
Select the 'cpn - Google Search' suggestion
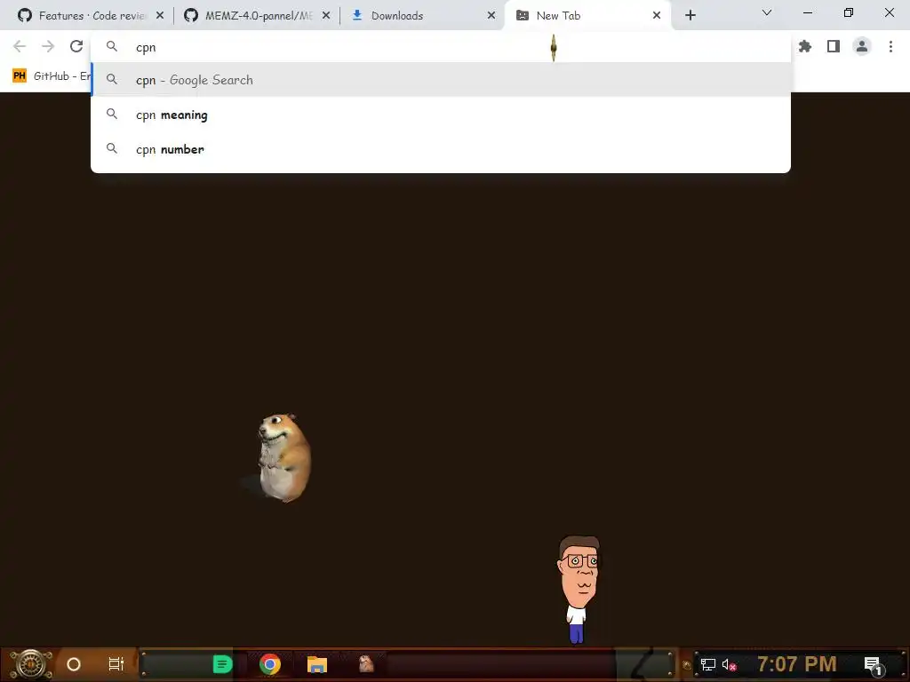pyautogui.click(x=441, y=80)
